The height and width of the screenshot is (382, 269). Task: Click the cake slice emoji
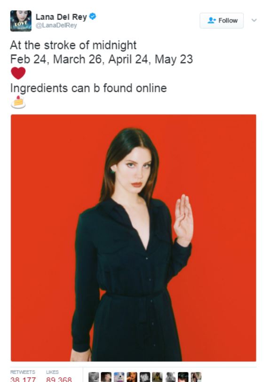[x=18, y=102]
